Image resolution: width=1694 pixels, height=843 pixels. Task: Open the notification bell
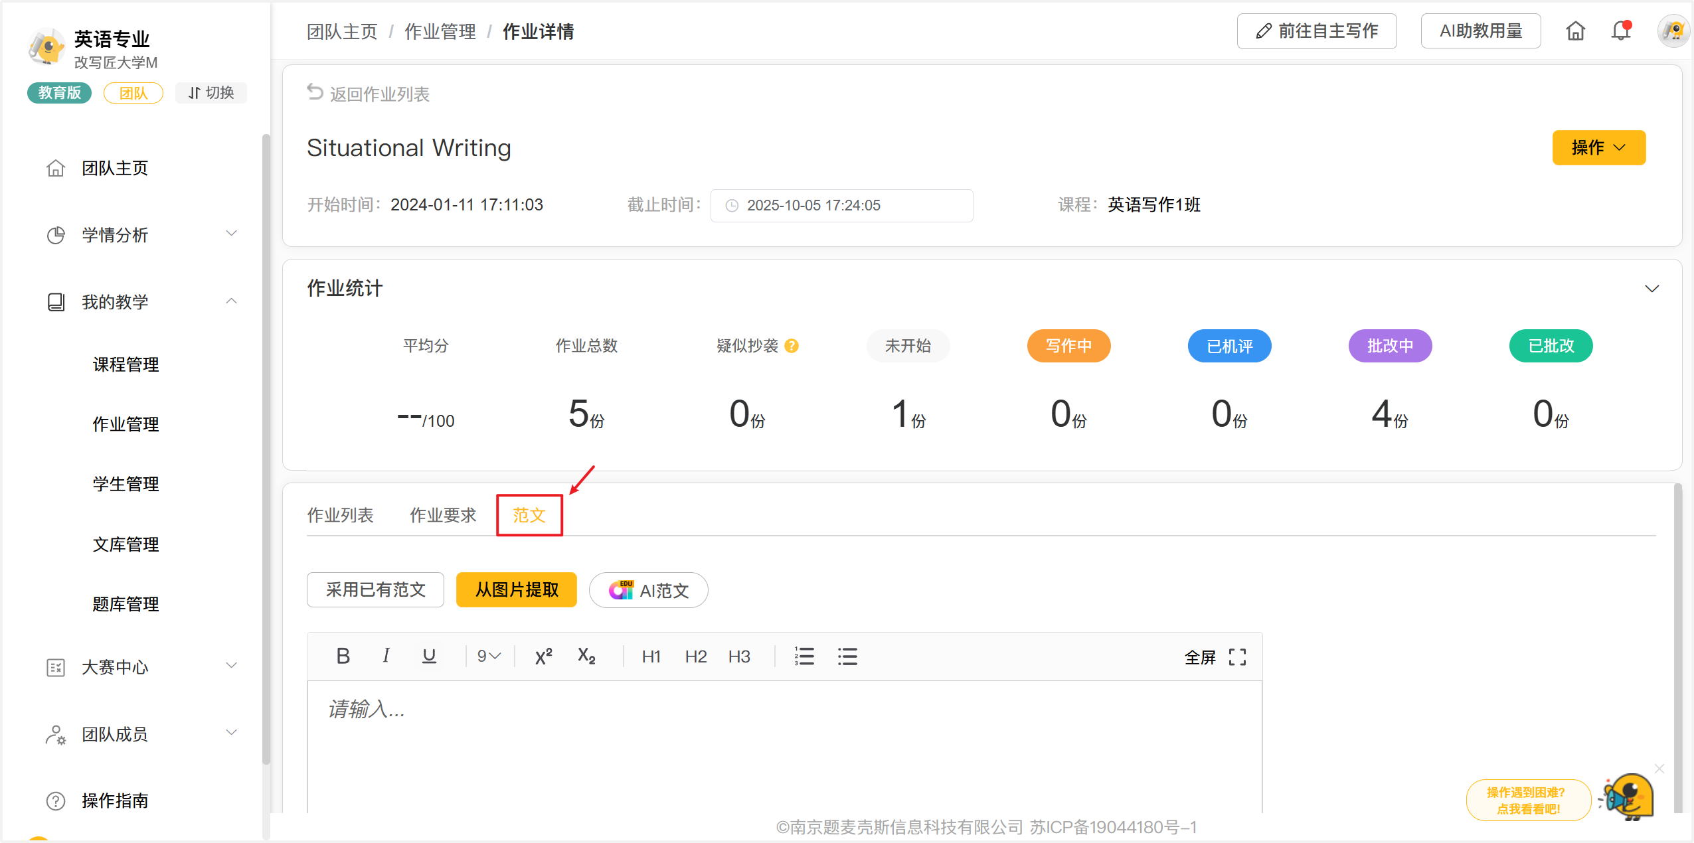click(1621, 31)
